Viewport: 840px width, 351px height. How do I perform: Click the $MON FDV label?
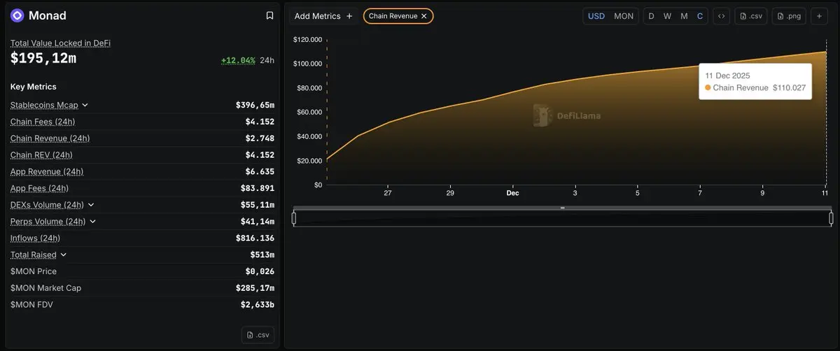(31, 305)
